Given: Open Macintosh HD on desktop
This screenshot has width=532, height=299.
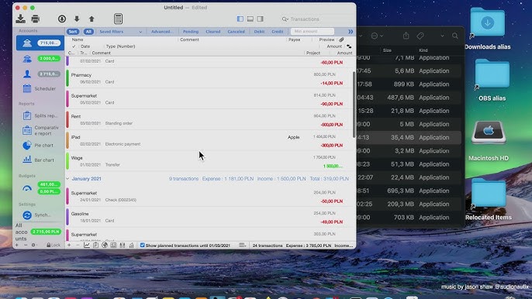Looking at the screenshot, I should 489,140.
